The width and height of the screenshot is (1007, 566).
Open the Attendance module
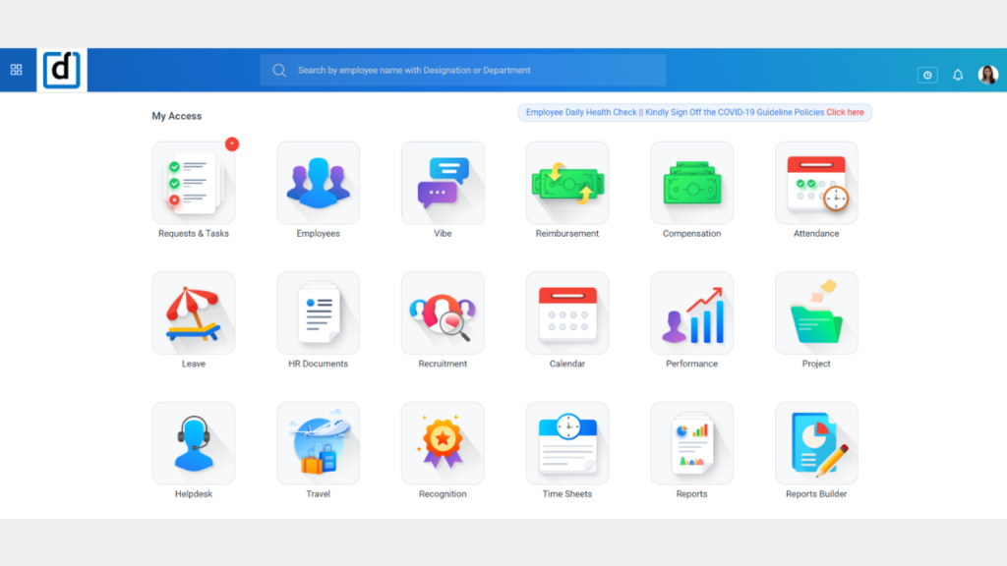tap(816, 184)
